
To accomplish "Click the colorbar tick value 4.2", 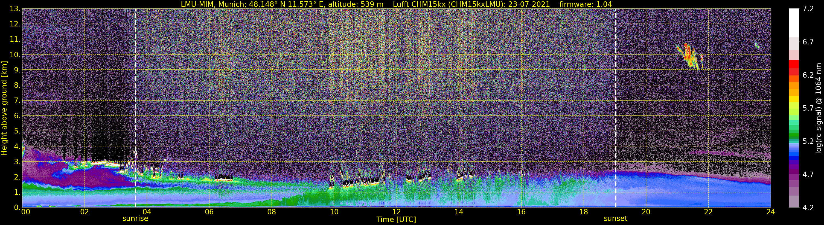I will point(808,208).
